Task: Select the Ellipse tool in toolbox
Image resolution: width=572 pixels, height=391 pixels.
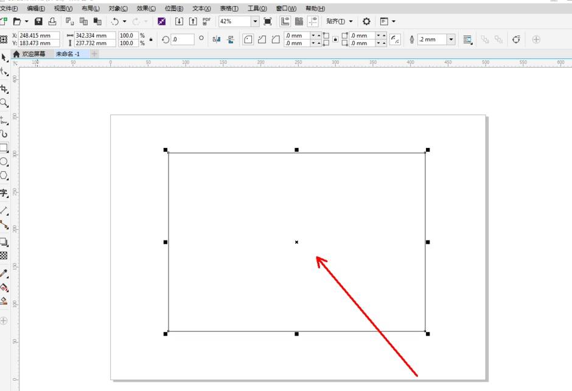Action: pos(4,162)
